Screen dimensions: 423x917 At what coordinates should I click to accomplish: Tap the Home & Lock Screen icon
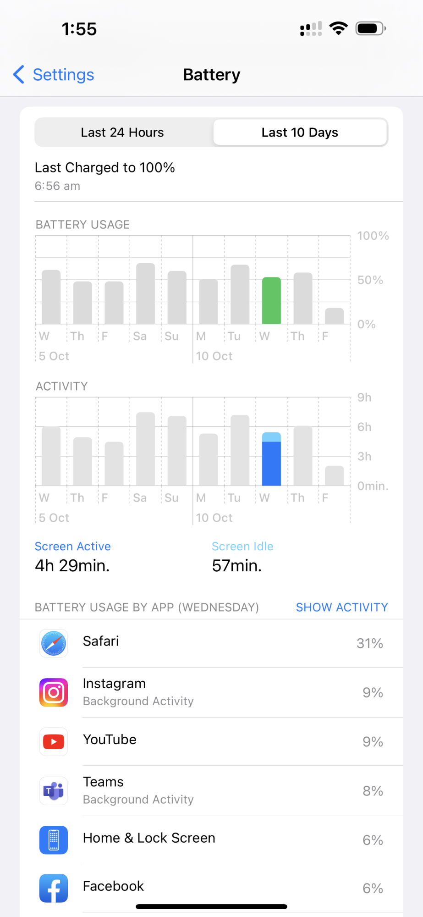point(54,840)
